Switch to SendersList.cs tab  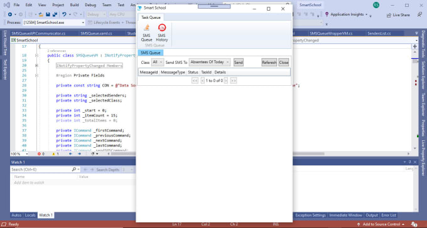click(379, 33)
